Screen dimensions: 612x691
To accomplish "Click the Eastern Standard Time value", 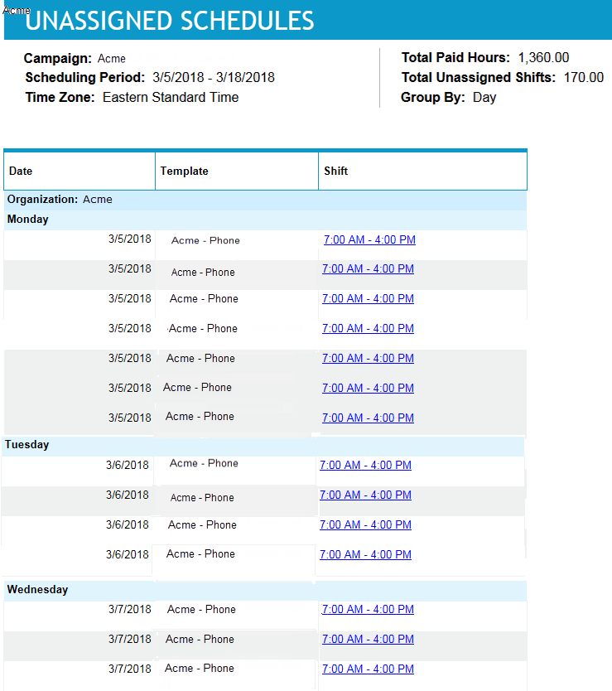I will coord(171,98).
